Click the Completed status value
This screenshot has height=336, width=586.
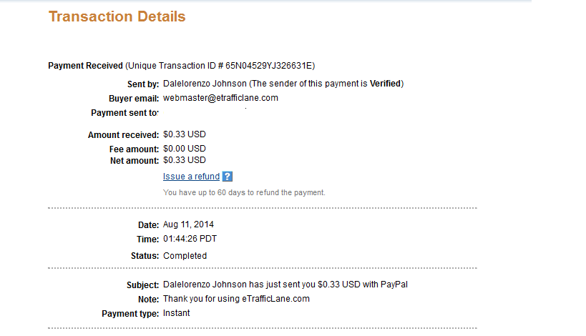coord(185,256)
